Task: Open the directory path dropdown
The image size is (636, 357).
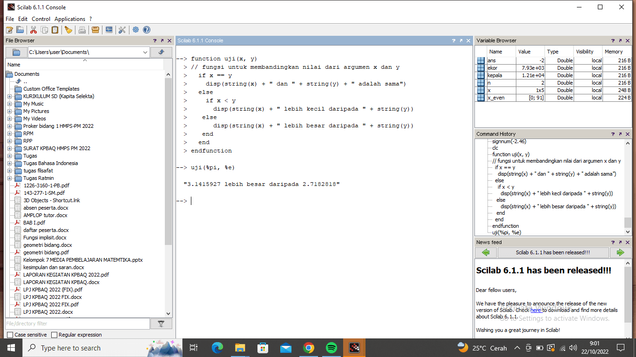Action: [145, 52]
